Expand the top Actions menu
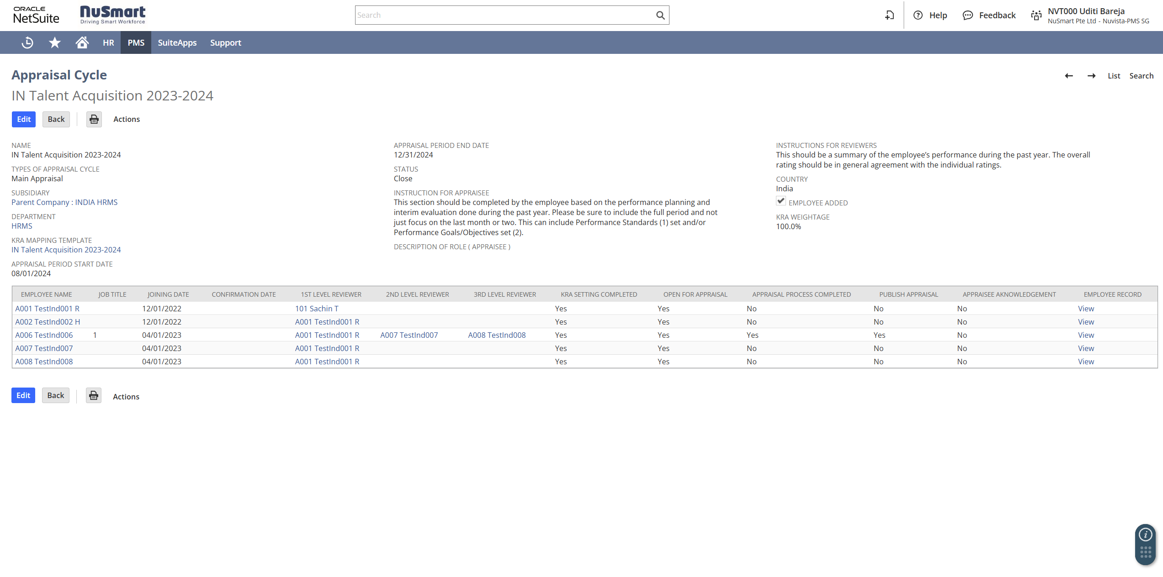The image size is (1163, 577). (x=127, y=119)
